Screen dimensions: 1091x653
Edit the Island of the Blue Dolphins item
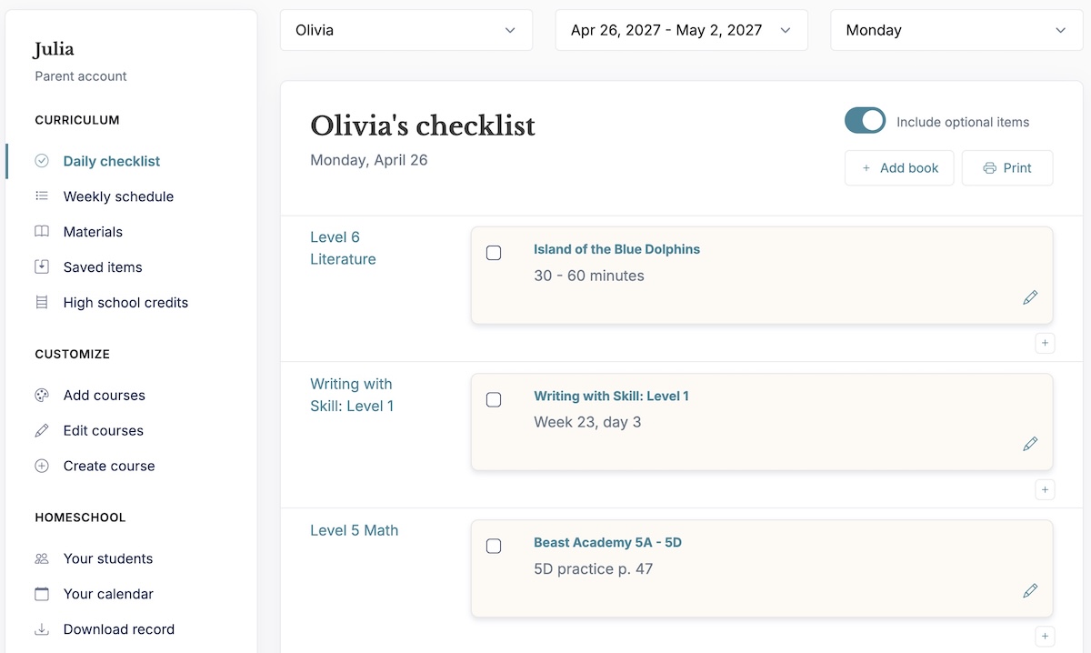(x=1030, y=297)
